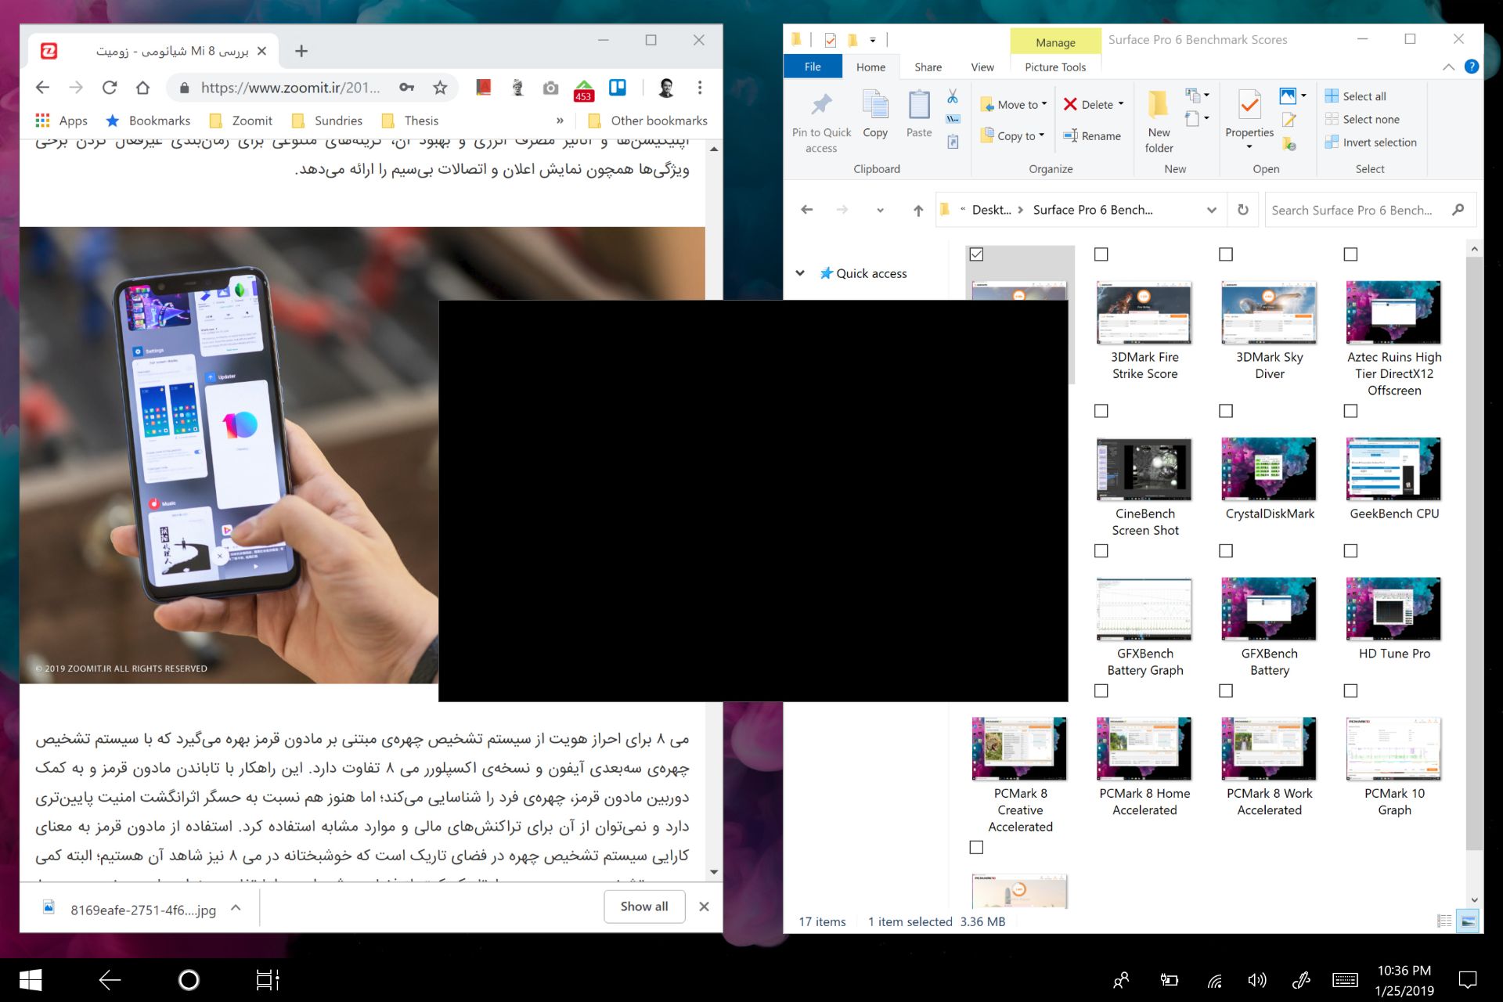Viewport: 1503px width, 1002px height.
Task: Expand the address bar history dropdown
Action: [x=1212, y=210]
